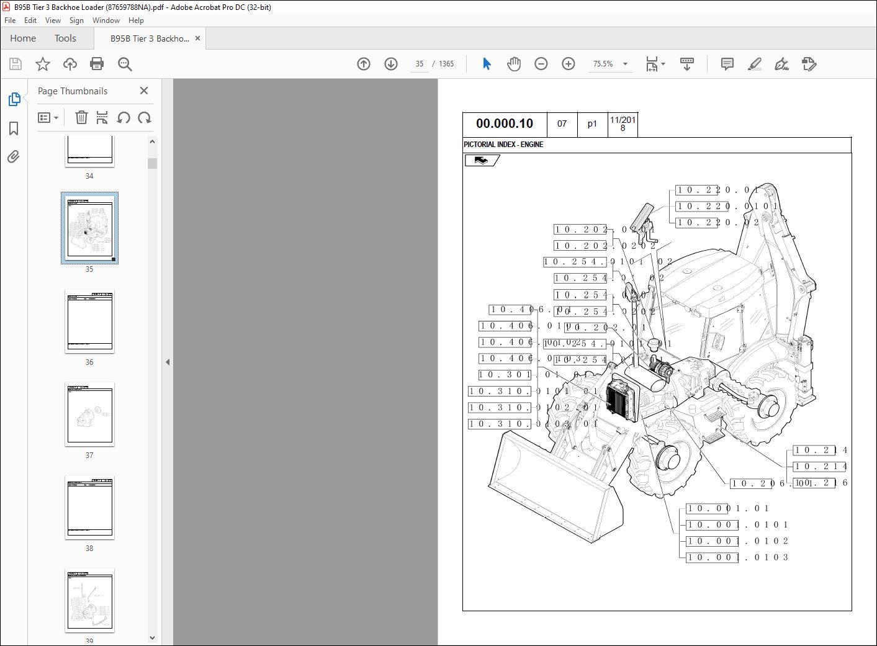Viewport: 877px width, 646px height.
Task: Click the PICTORIAL INDEX - ENGINE heading
Action: tap(503, 145)
